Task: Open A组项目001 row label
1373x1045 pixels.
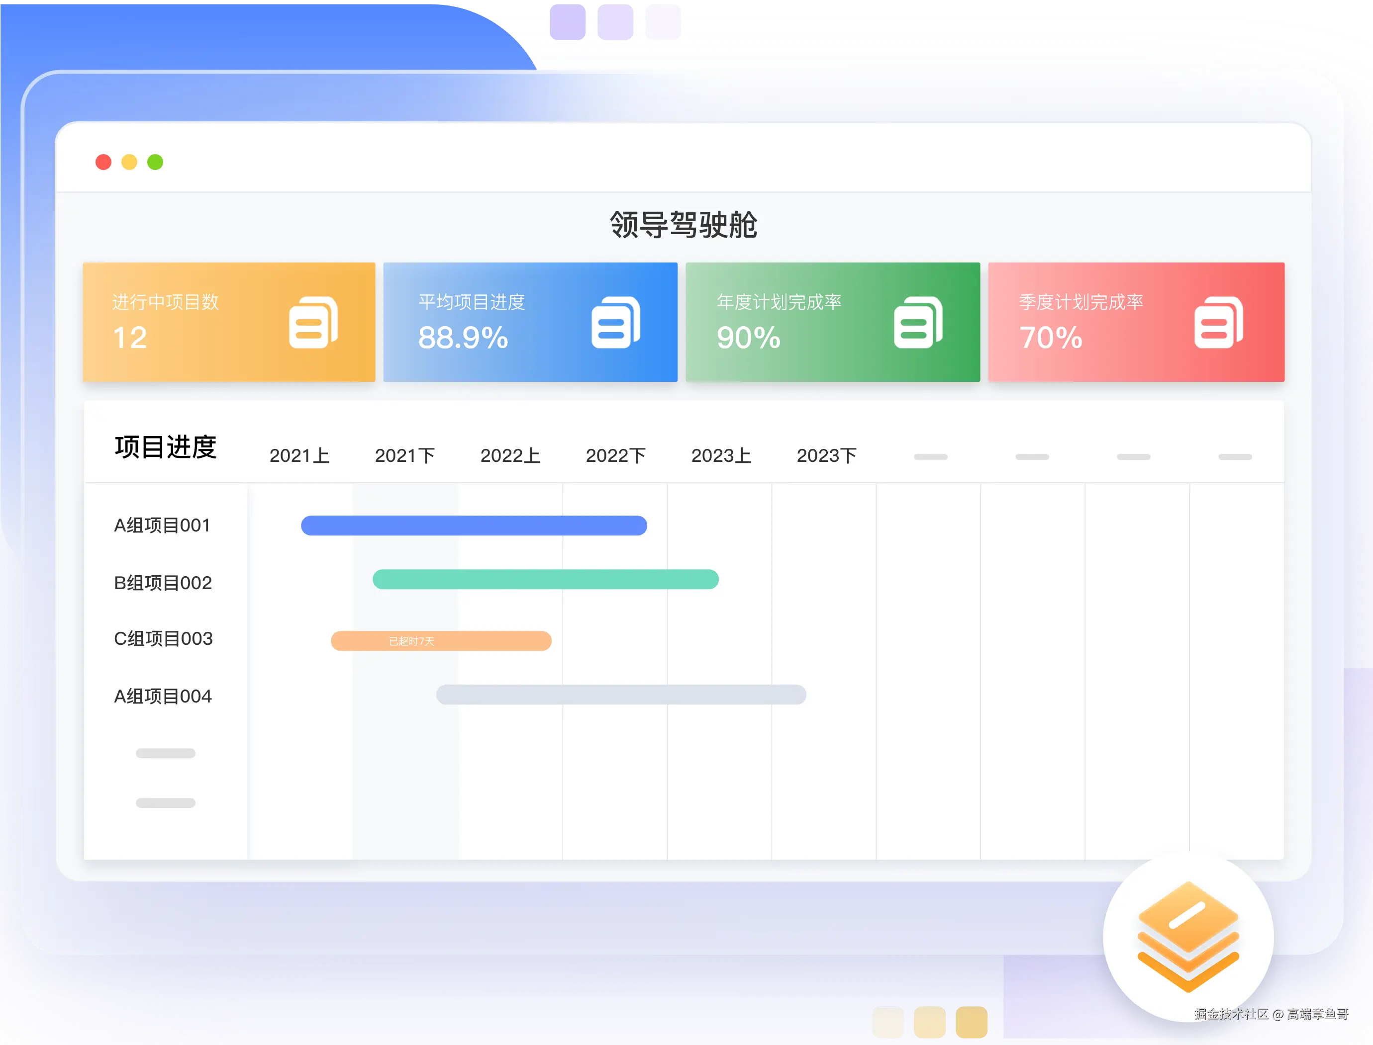Action: pos(162,525)
